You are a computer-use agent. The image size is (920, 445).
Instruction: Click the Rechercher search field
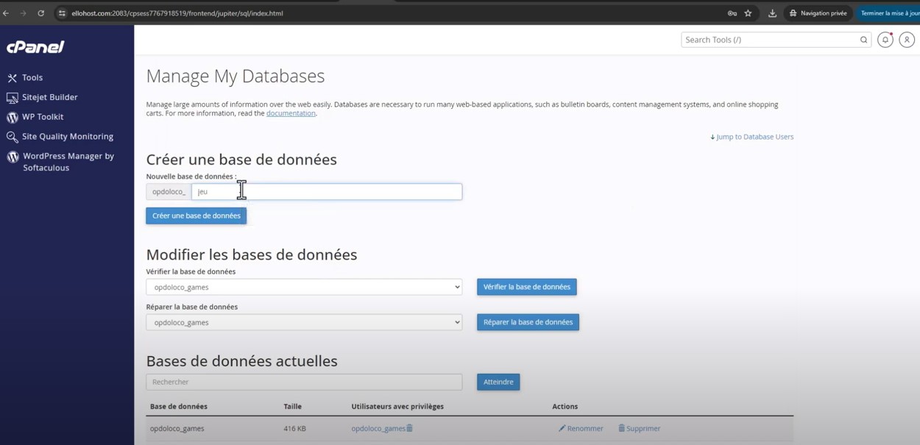click(x=303, y=382)
